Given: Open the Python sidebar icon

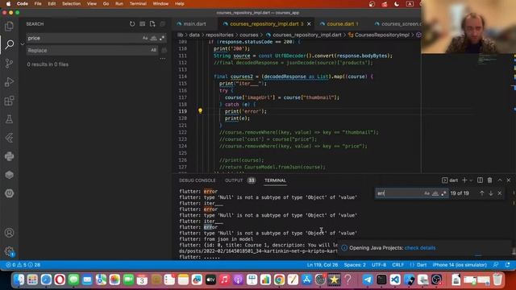Looking at the screenshot, I should point(9,156).
